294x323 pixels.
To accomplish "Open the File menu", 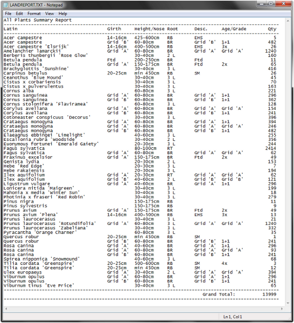I will click(x=8, y=13).
